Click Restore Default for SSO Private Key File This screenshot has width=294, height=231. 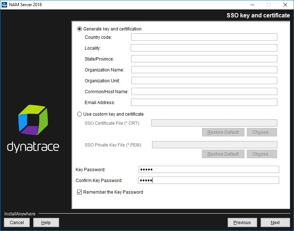click(223, 154)
